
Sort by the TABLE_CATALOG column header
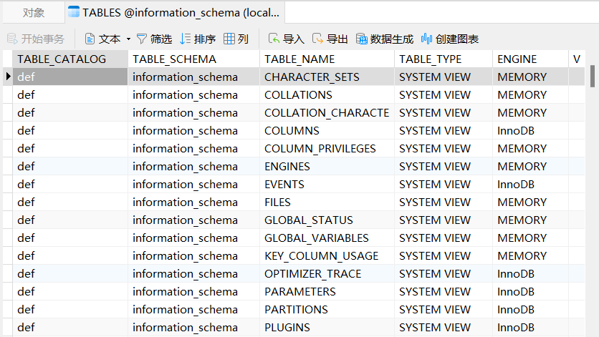(70, 59)
